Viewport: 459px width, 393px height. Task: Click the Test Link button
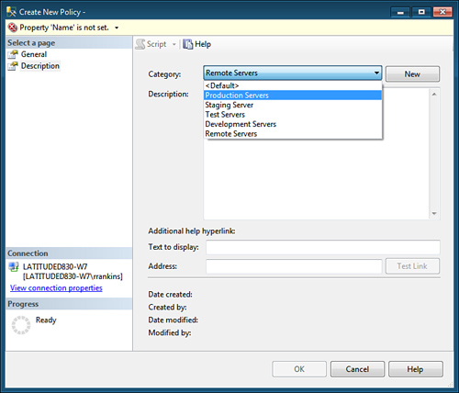pos(412,266)
